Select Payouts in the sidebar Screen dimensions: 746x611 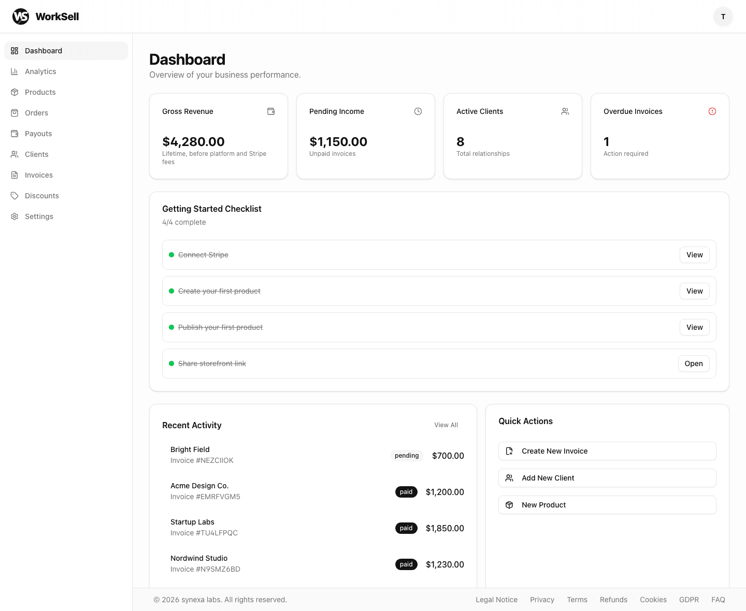click(66, 134)
